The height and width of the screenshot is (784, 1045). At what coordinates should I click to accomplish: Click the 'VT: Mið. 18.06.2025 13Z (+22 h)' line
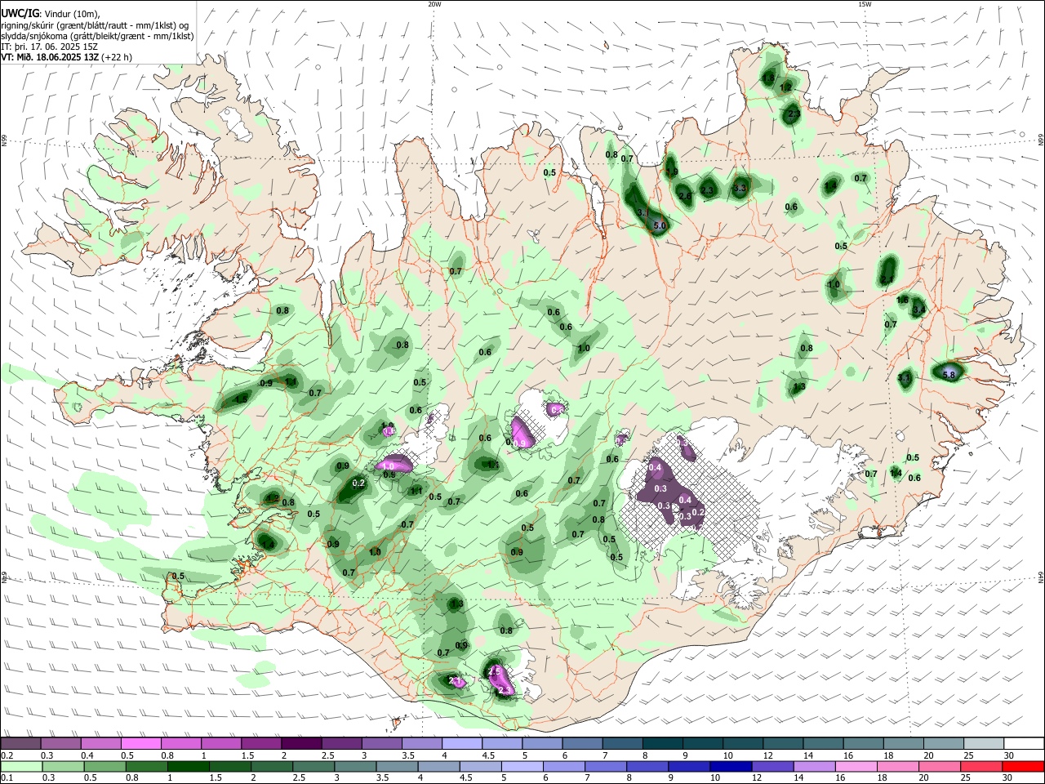tap(67, 57)
